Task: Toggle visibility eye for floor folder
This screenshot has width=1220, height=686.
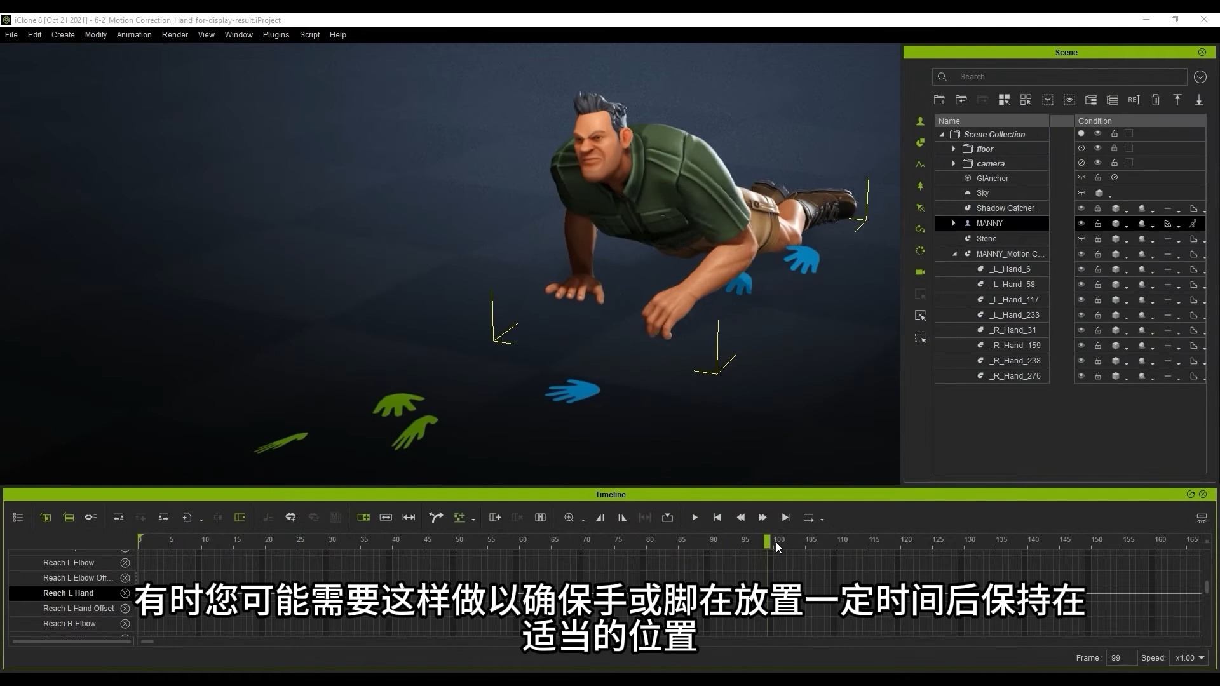Action: coord(1097,148)
